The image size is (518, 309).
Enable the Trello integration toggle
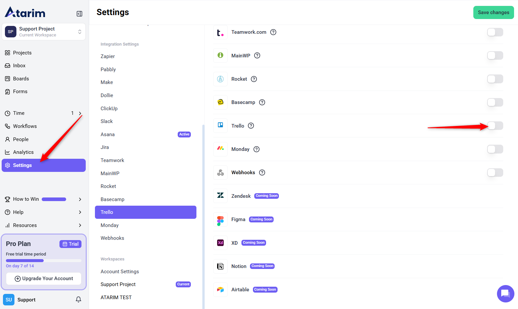495,126
